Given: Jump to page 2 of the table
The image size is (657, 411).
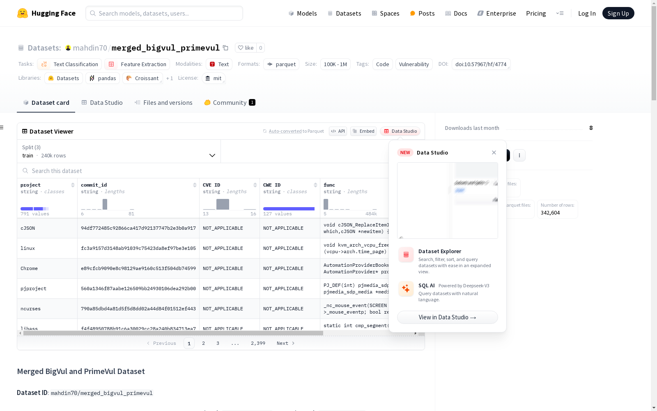Looking at the screenshot, I should [x=203, y=343].
